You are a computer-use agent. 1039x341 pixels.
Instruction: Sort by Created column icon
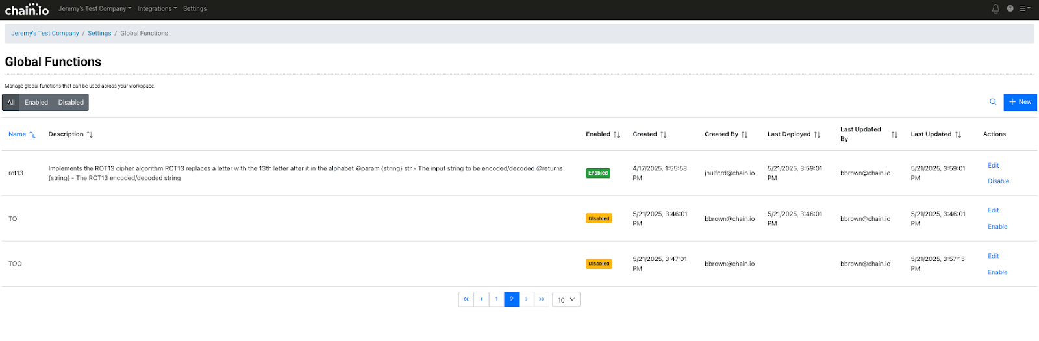664,134
